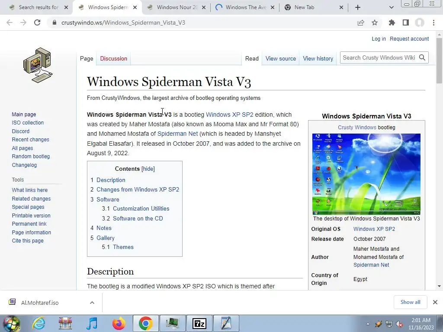Open the Cite this page link

click(28, 241)
